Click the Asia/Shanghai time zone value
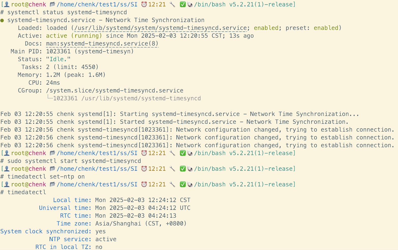The width and height of the screenshot is (398, 250). (x=118, y=224)
